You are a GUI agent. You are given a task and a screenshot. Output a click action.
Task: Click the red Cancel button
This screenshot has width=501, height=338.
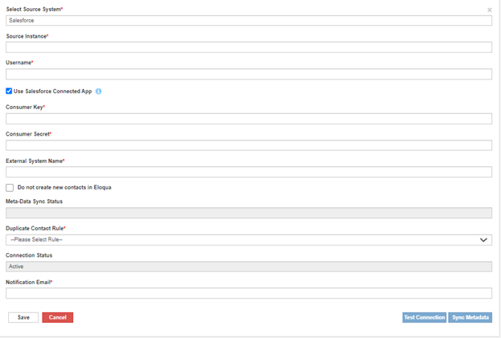[57, 317]
